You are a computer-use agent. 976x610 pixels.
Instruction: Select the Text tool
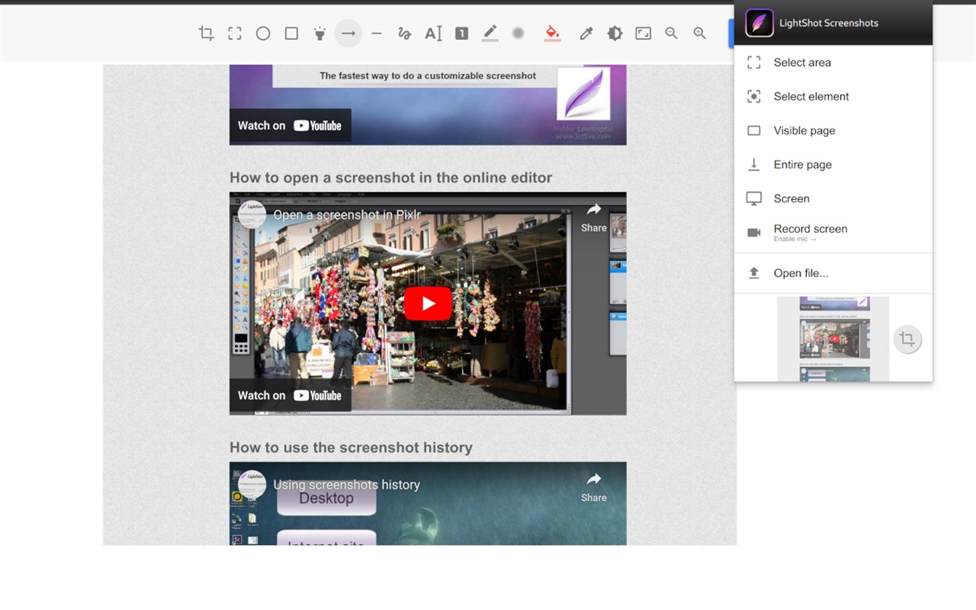434,33
